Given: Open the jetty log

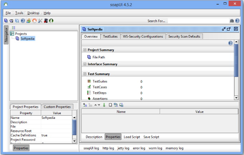Looking at the screenshot, I should click(x=123, y=148).
